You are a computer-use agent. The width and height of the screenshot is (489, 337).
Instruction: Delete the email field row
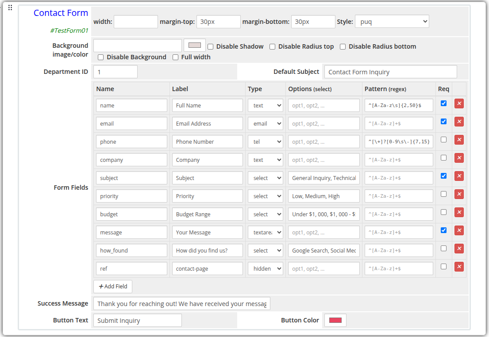pyautogui.click(x=459, y=122)
